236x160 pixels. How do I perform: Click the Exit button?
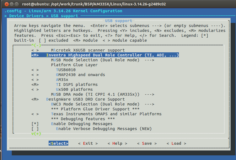88,143
